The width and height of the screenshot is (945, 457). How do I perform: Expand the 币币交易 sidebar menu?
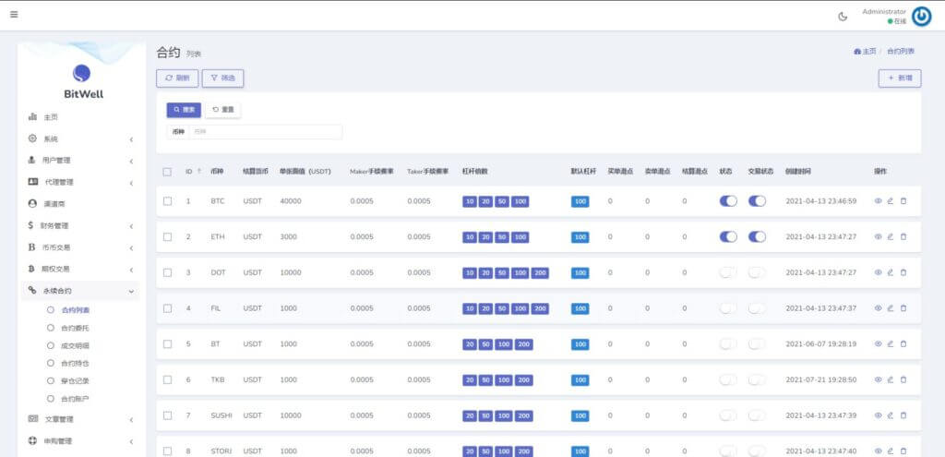click(x=80, y=247)
